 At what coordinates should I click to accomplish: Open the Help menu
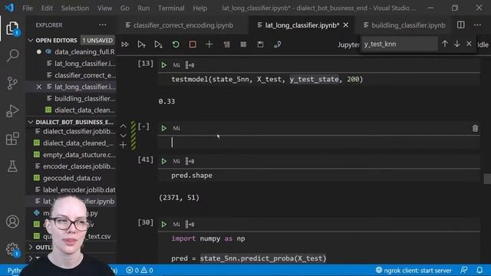coord(199,8)
